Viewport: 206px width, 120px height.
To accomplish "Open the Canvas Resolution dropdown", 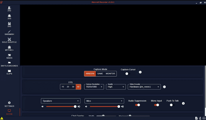I will point(94,87).
